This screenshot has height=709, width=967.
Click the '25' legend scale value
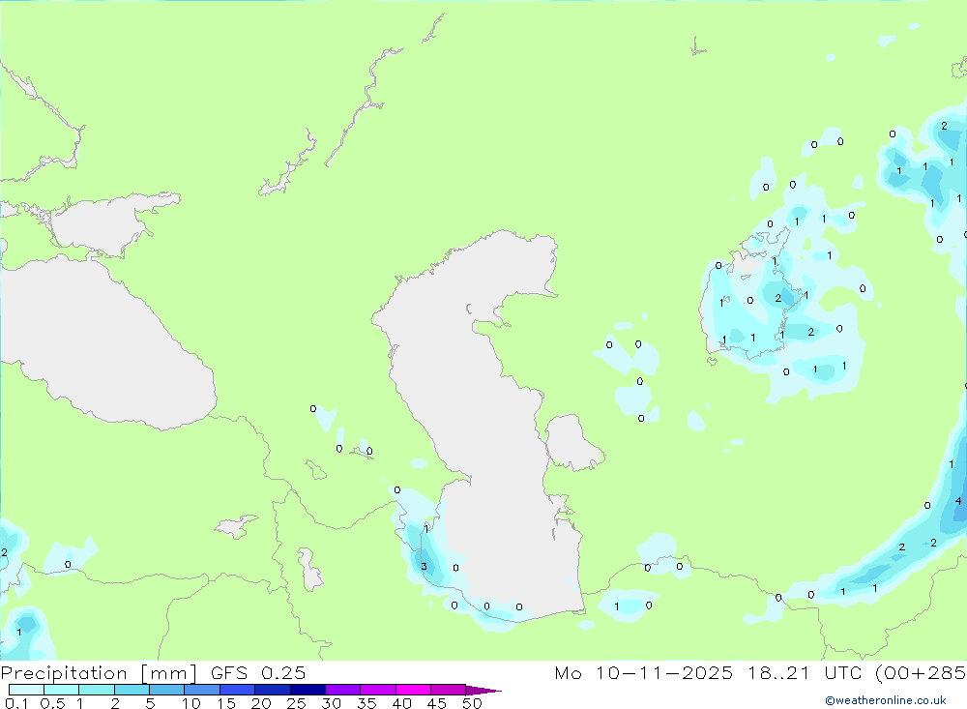coord(297,703)
